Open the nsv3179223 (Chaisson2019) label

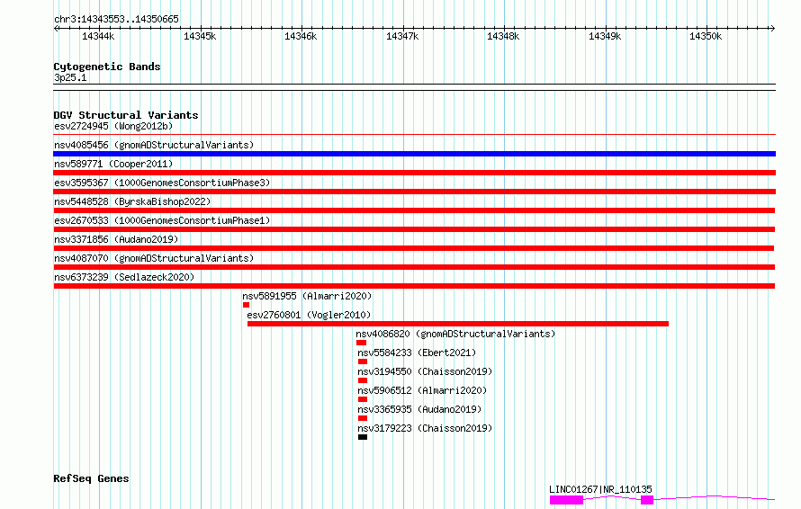click(425, 428)
